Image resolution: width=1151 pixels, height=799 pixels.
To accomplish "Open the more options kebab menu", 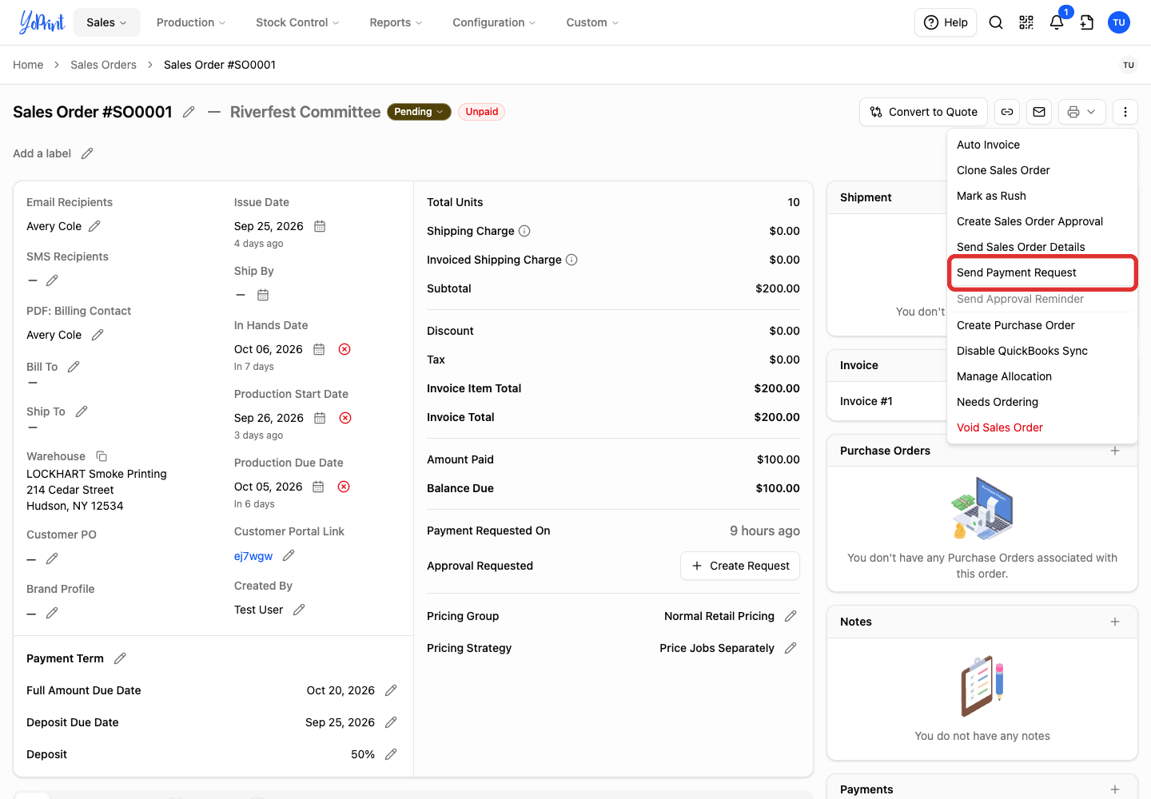I will (1125, 112).
